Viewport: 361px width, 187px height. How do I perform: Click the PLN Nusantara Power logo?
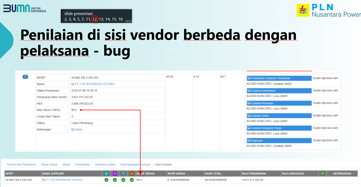(x=328, y=11)
